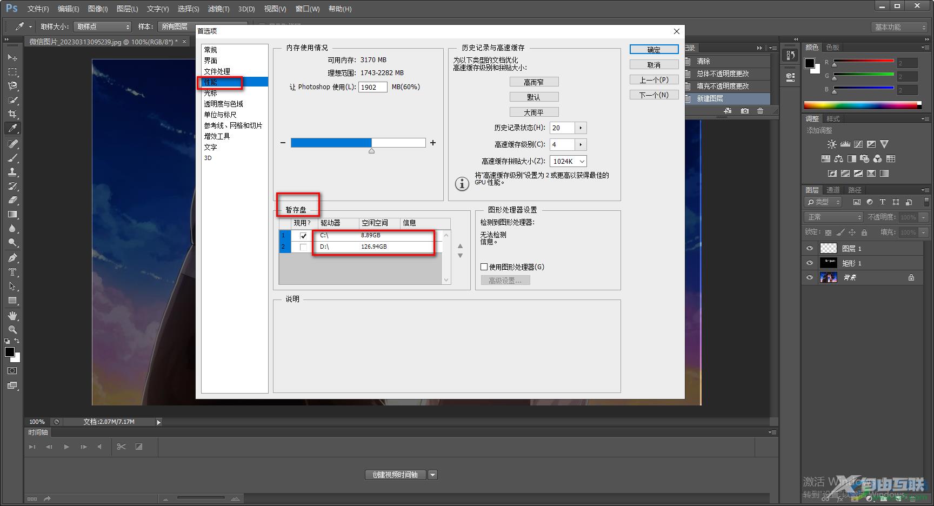The image size is (934, 506).
Task: Click the timeline scissors split icon
Action: (121, 447)
